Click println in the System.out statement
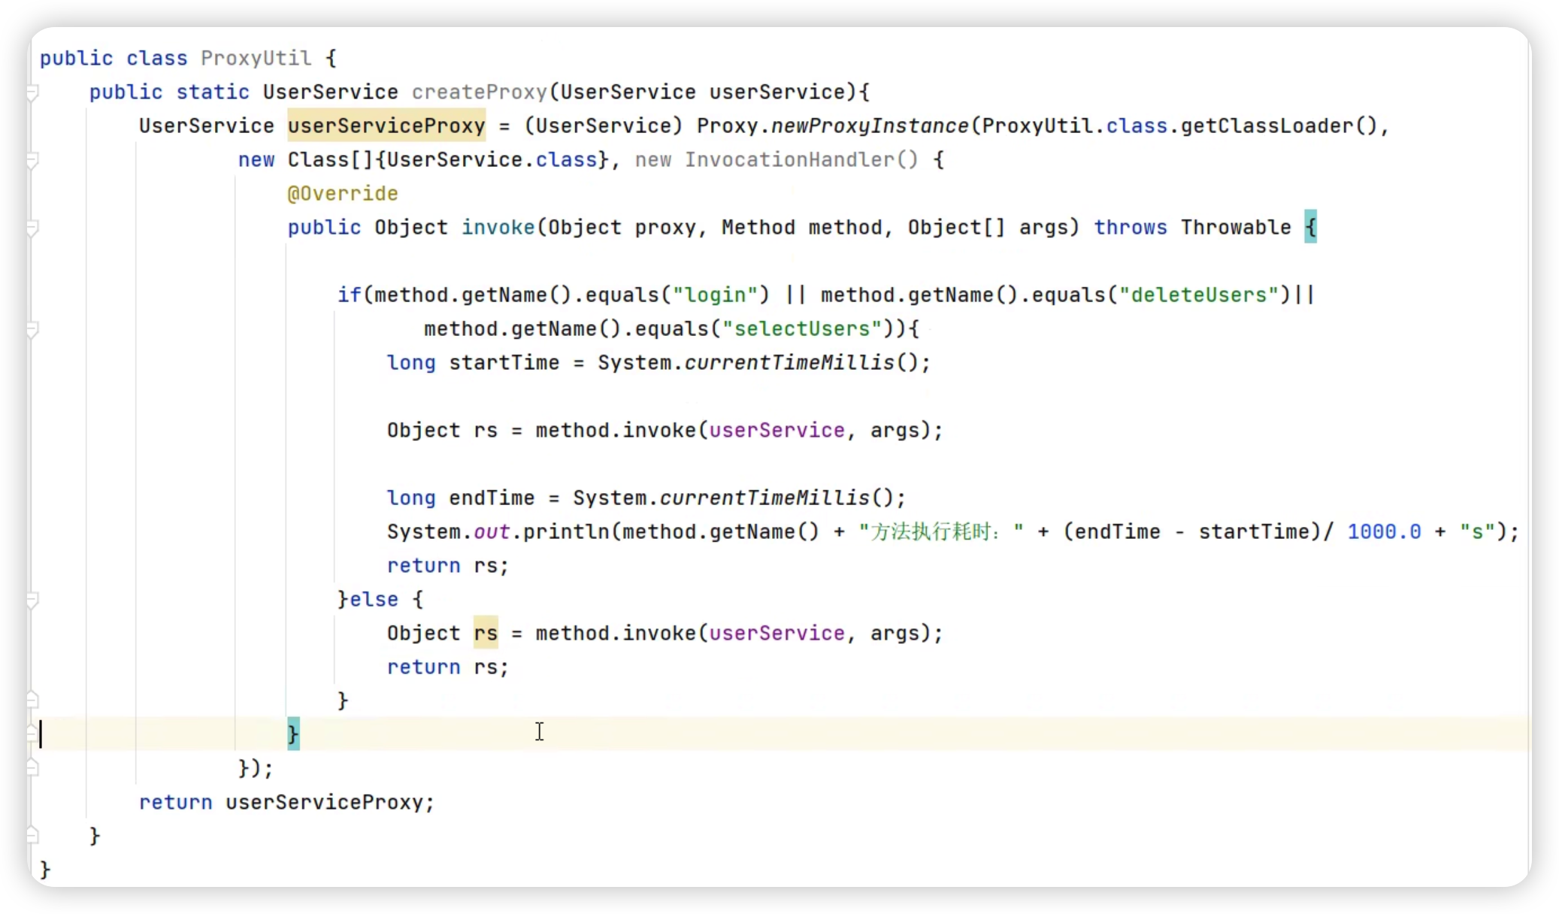The image size is (1559, 914). (566, 531)
